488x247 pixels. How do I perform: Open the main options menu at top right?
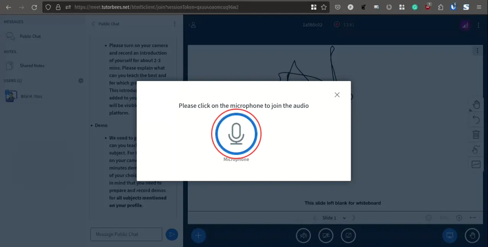[478, 25]
